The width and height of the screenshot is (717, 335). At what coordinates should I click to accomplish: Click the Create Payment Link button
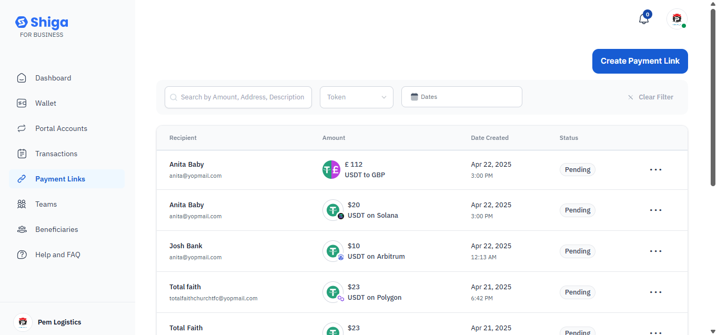pos(640,61)
